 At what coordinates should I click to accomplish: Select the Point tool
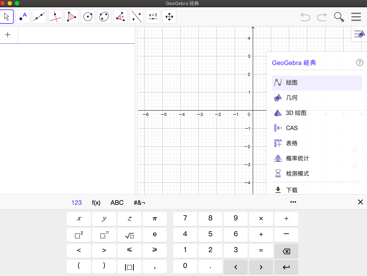(22, 17)
